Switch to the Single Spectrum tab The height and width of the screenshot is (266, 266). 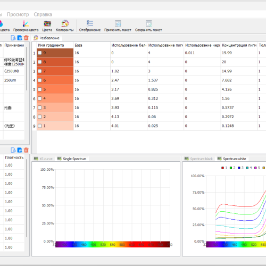(72, 159)
